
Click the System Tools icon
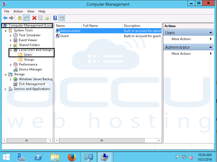point(10,30)
